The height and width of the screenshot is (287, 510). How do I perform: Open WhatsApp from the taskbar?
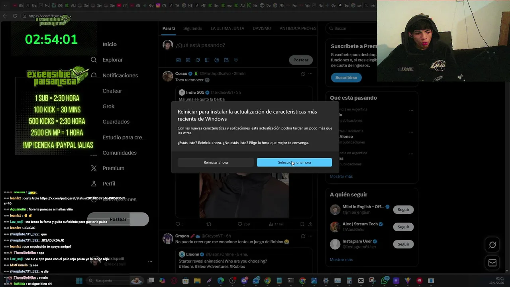pos(384,281)
